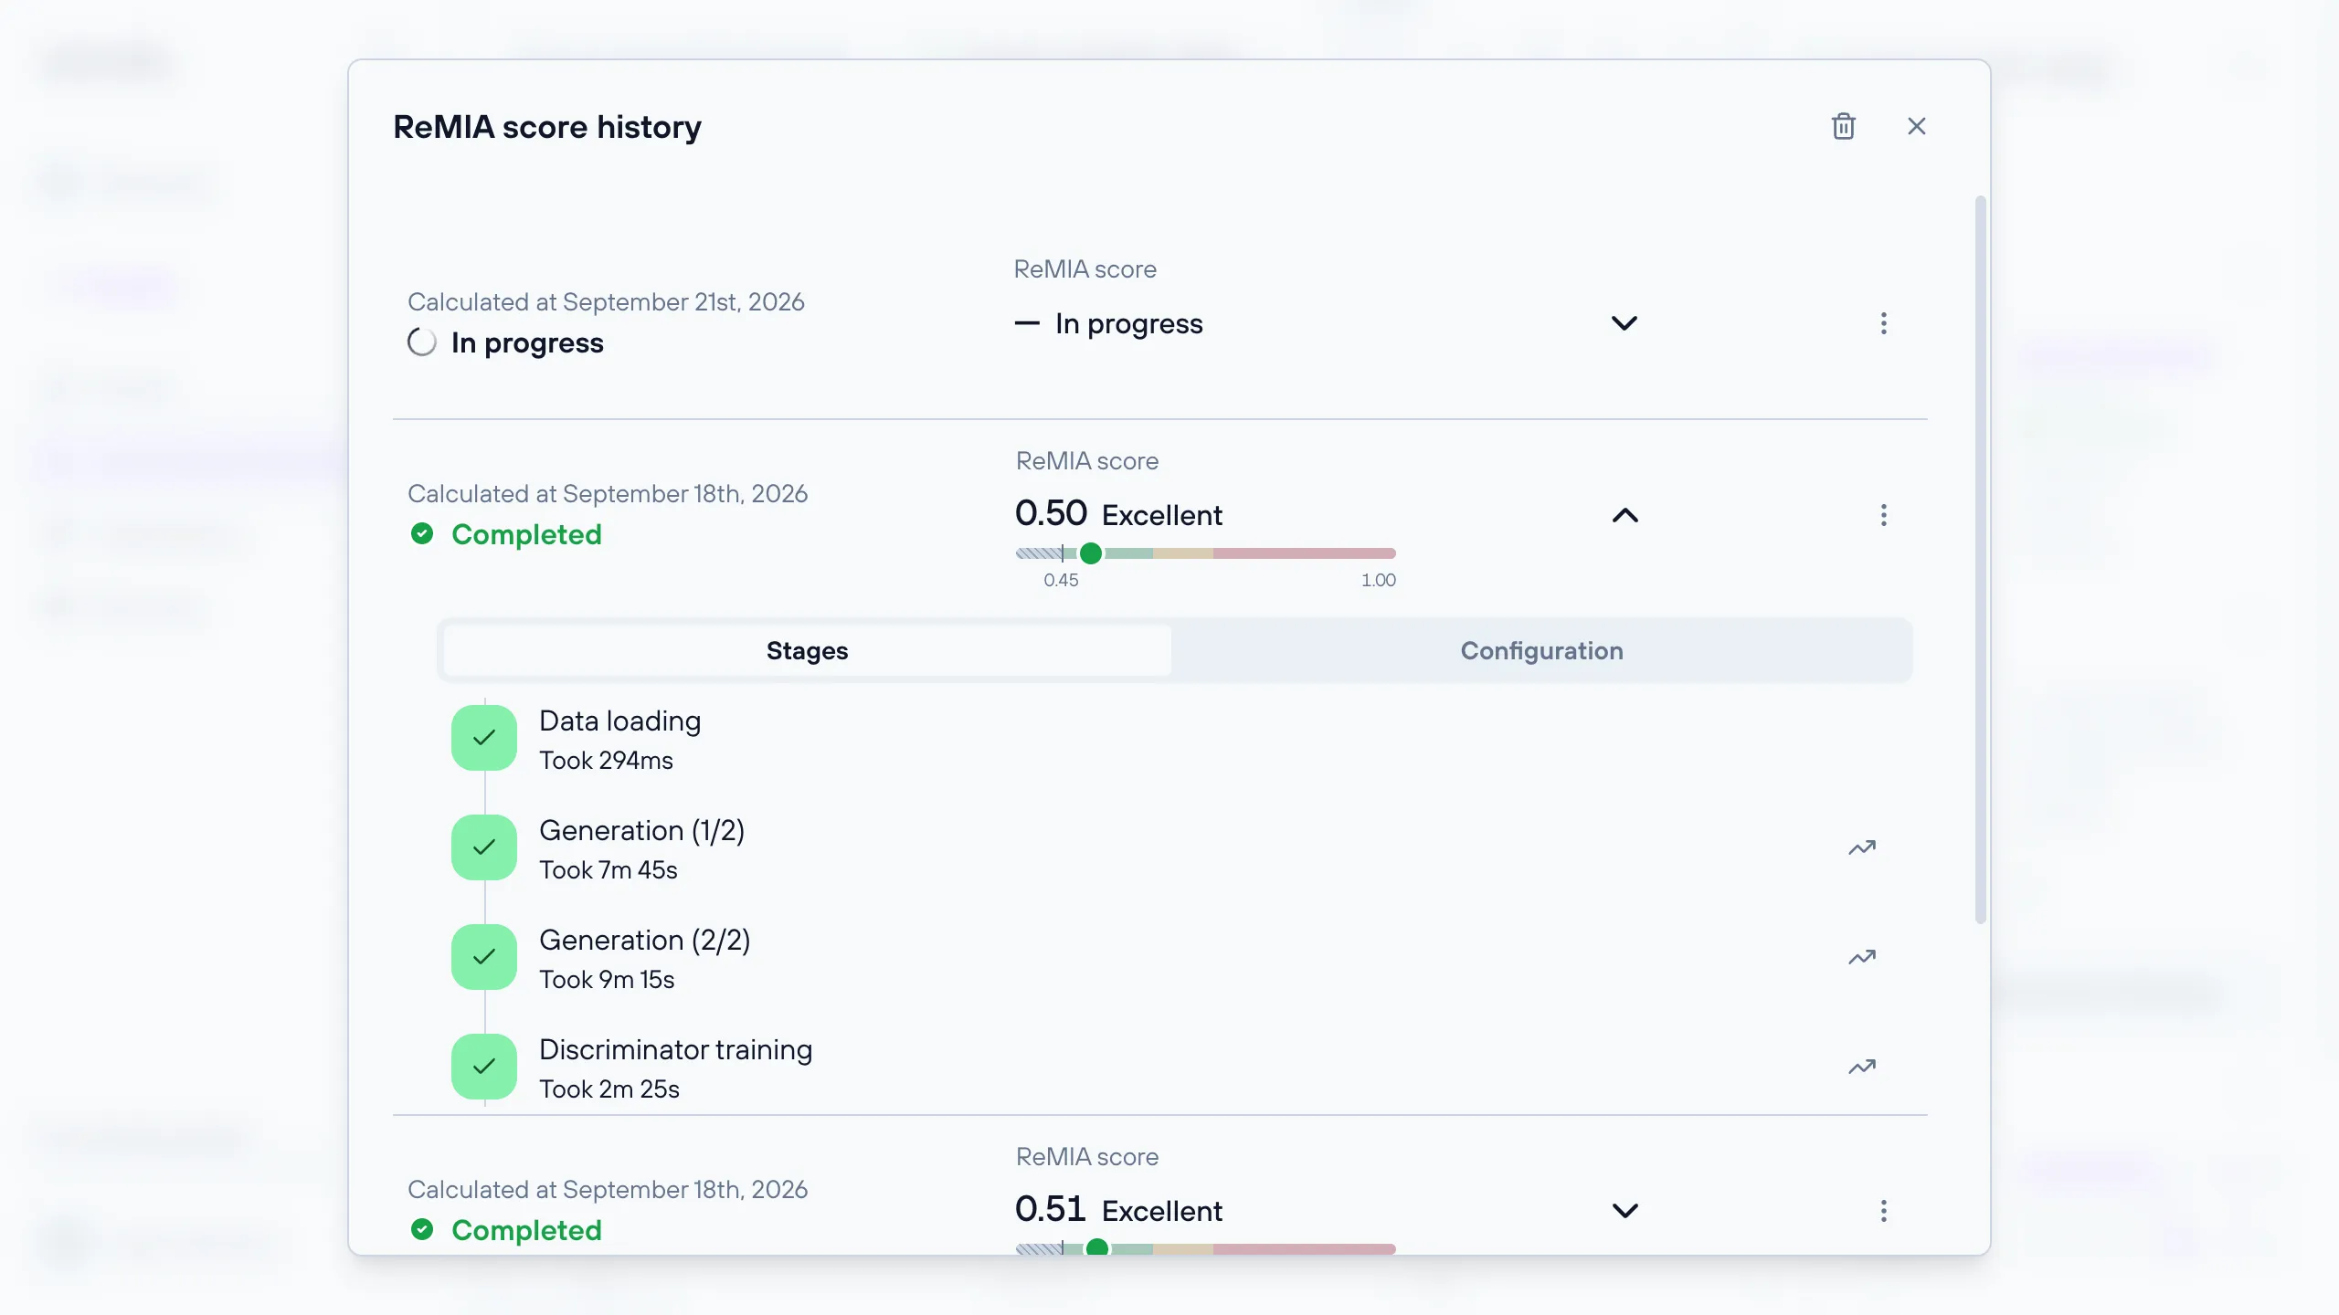The height and width of the screenshot is (1315, 2339).
Task: Click the "0.51" score value
Action: click(x=1050, y=1209)
